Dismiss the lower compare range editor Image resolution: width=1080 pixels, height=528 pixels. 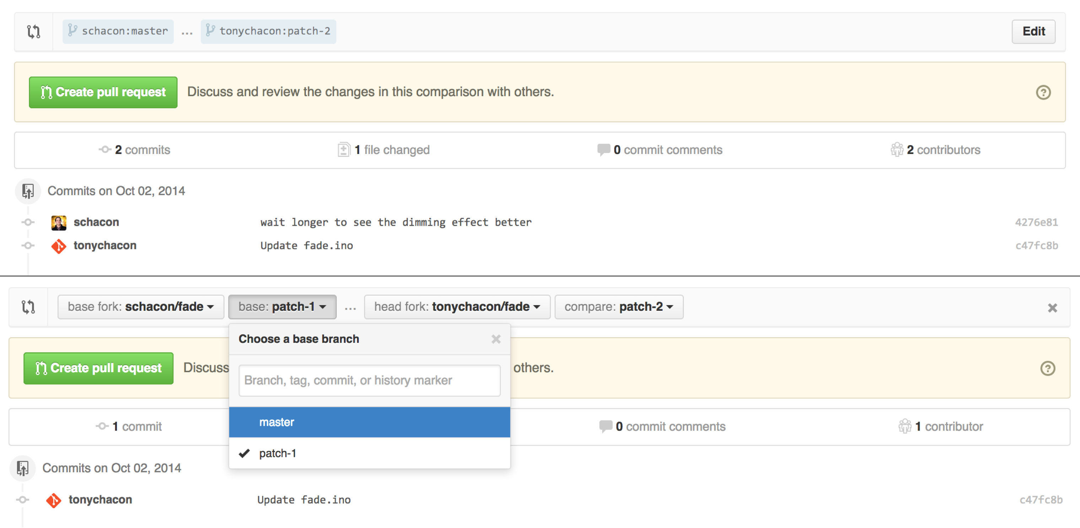click(x=1052, y=308)
